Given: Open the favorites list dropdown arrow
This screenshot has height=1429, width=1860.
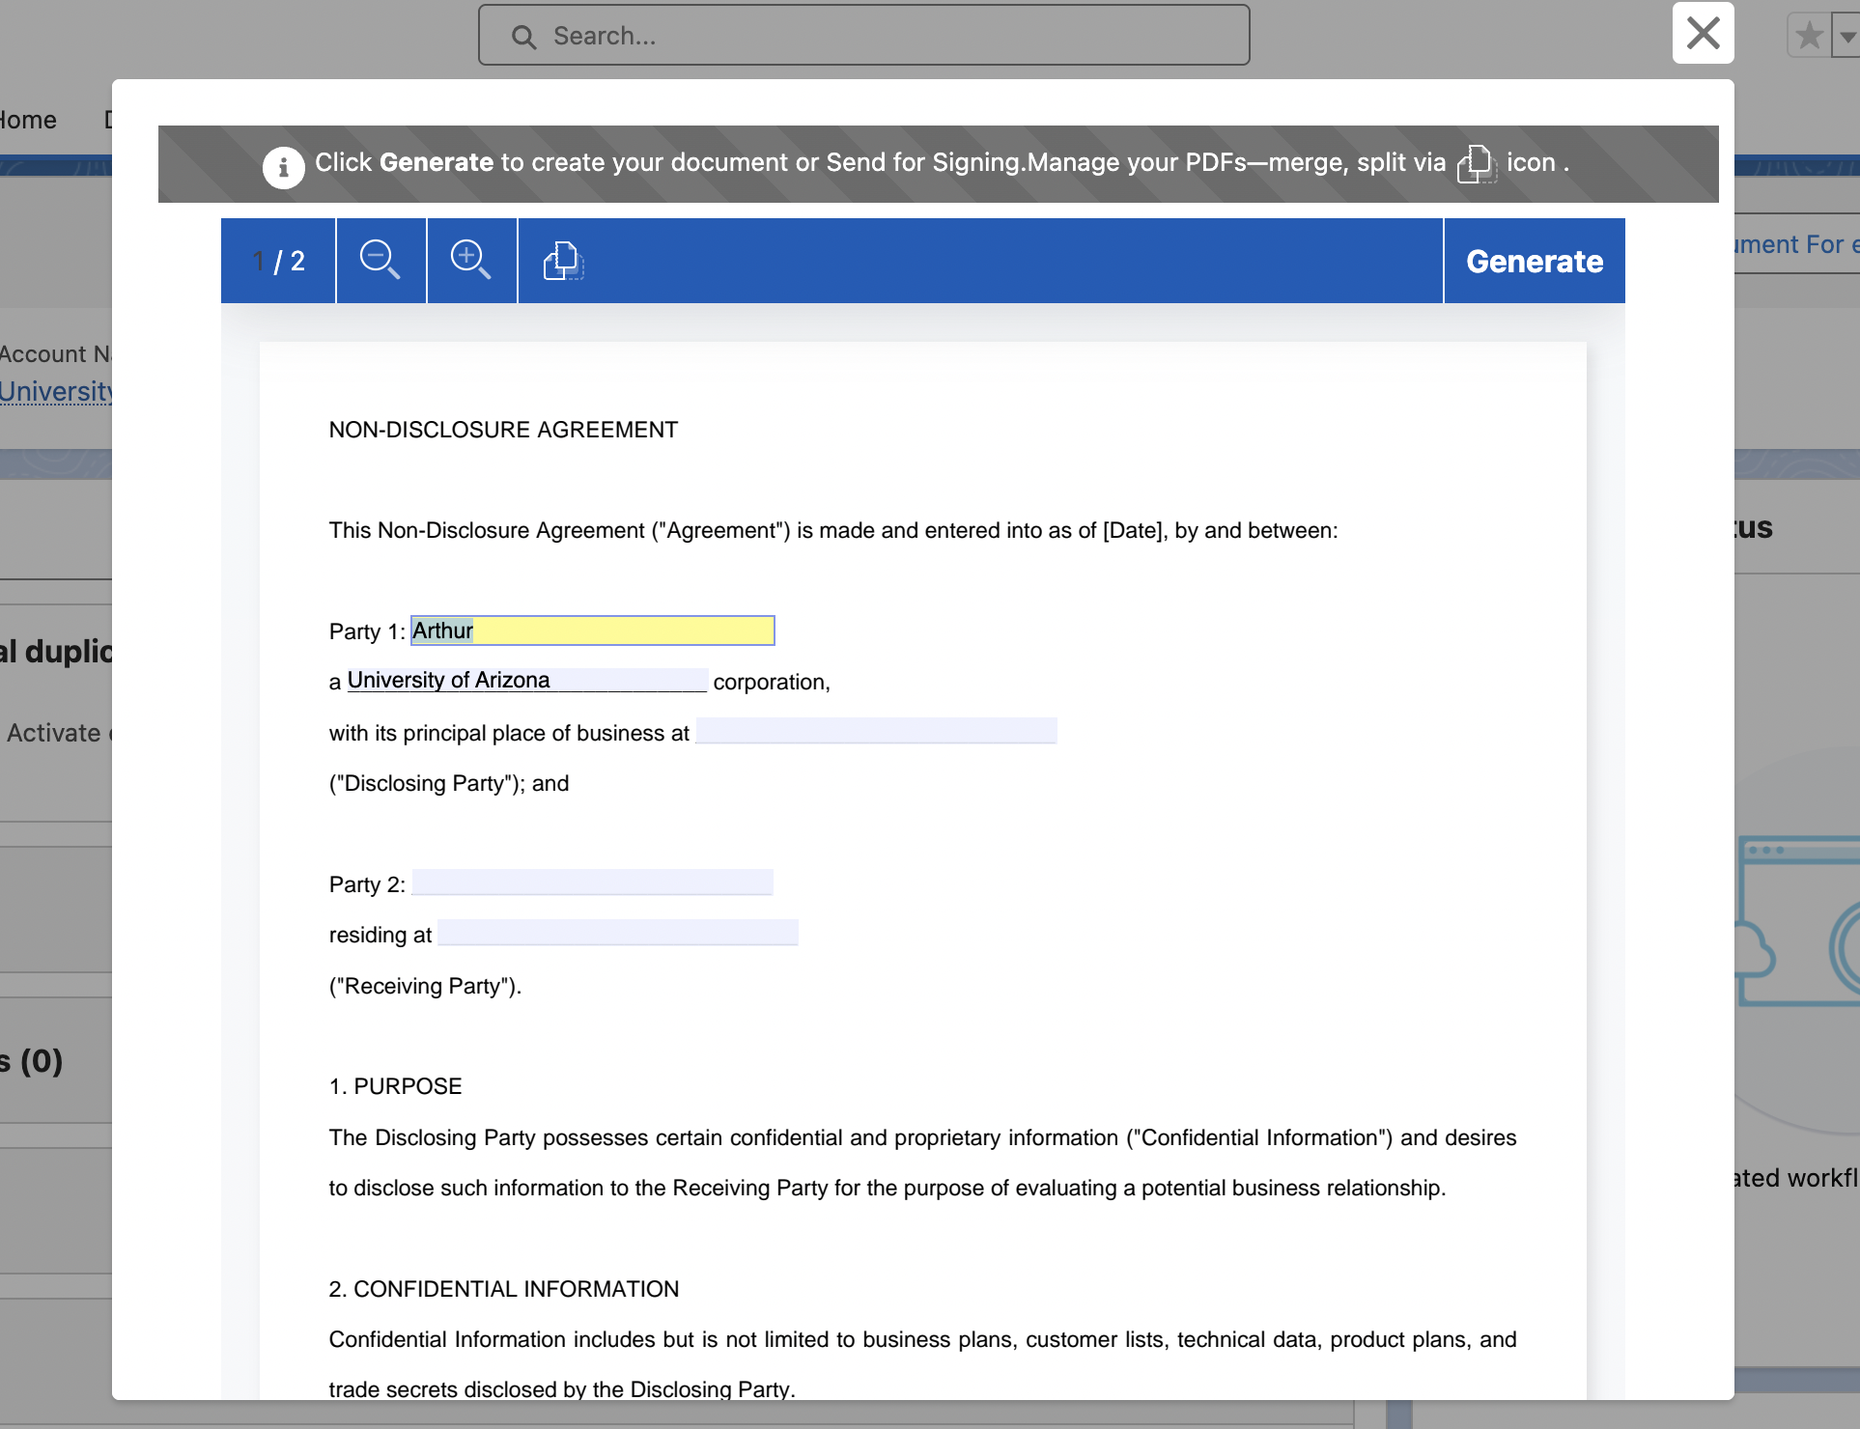Looking at the screenshot, I should tap(1846, 37).
